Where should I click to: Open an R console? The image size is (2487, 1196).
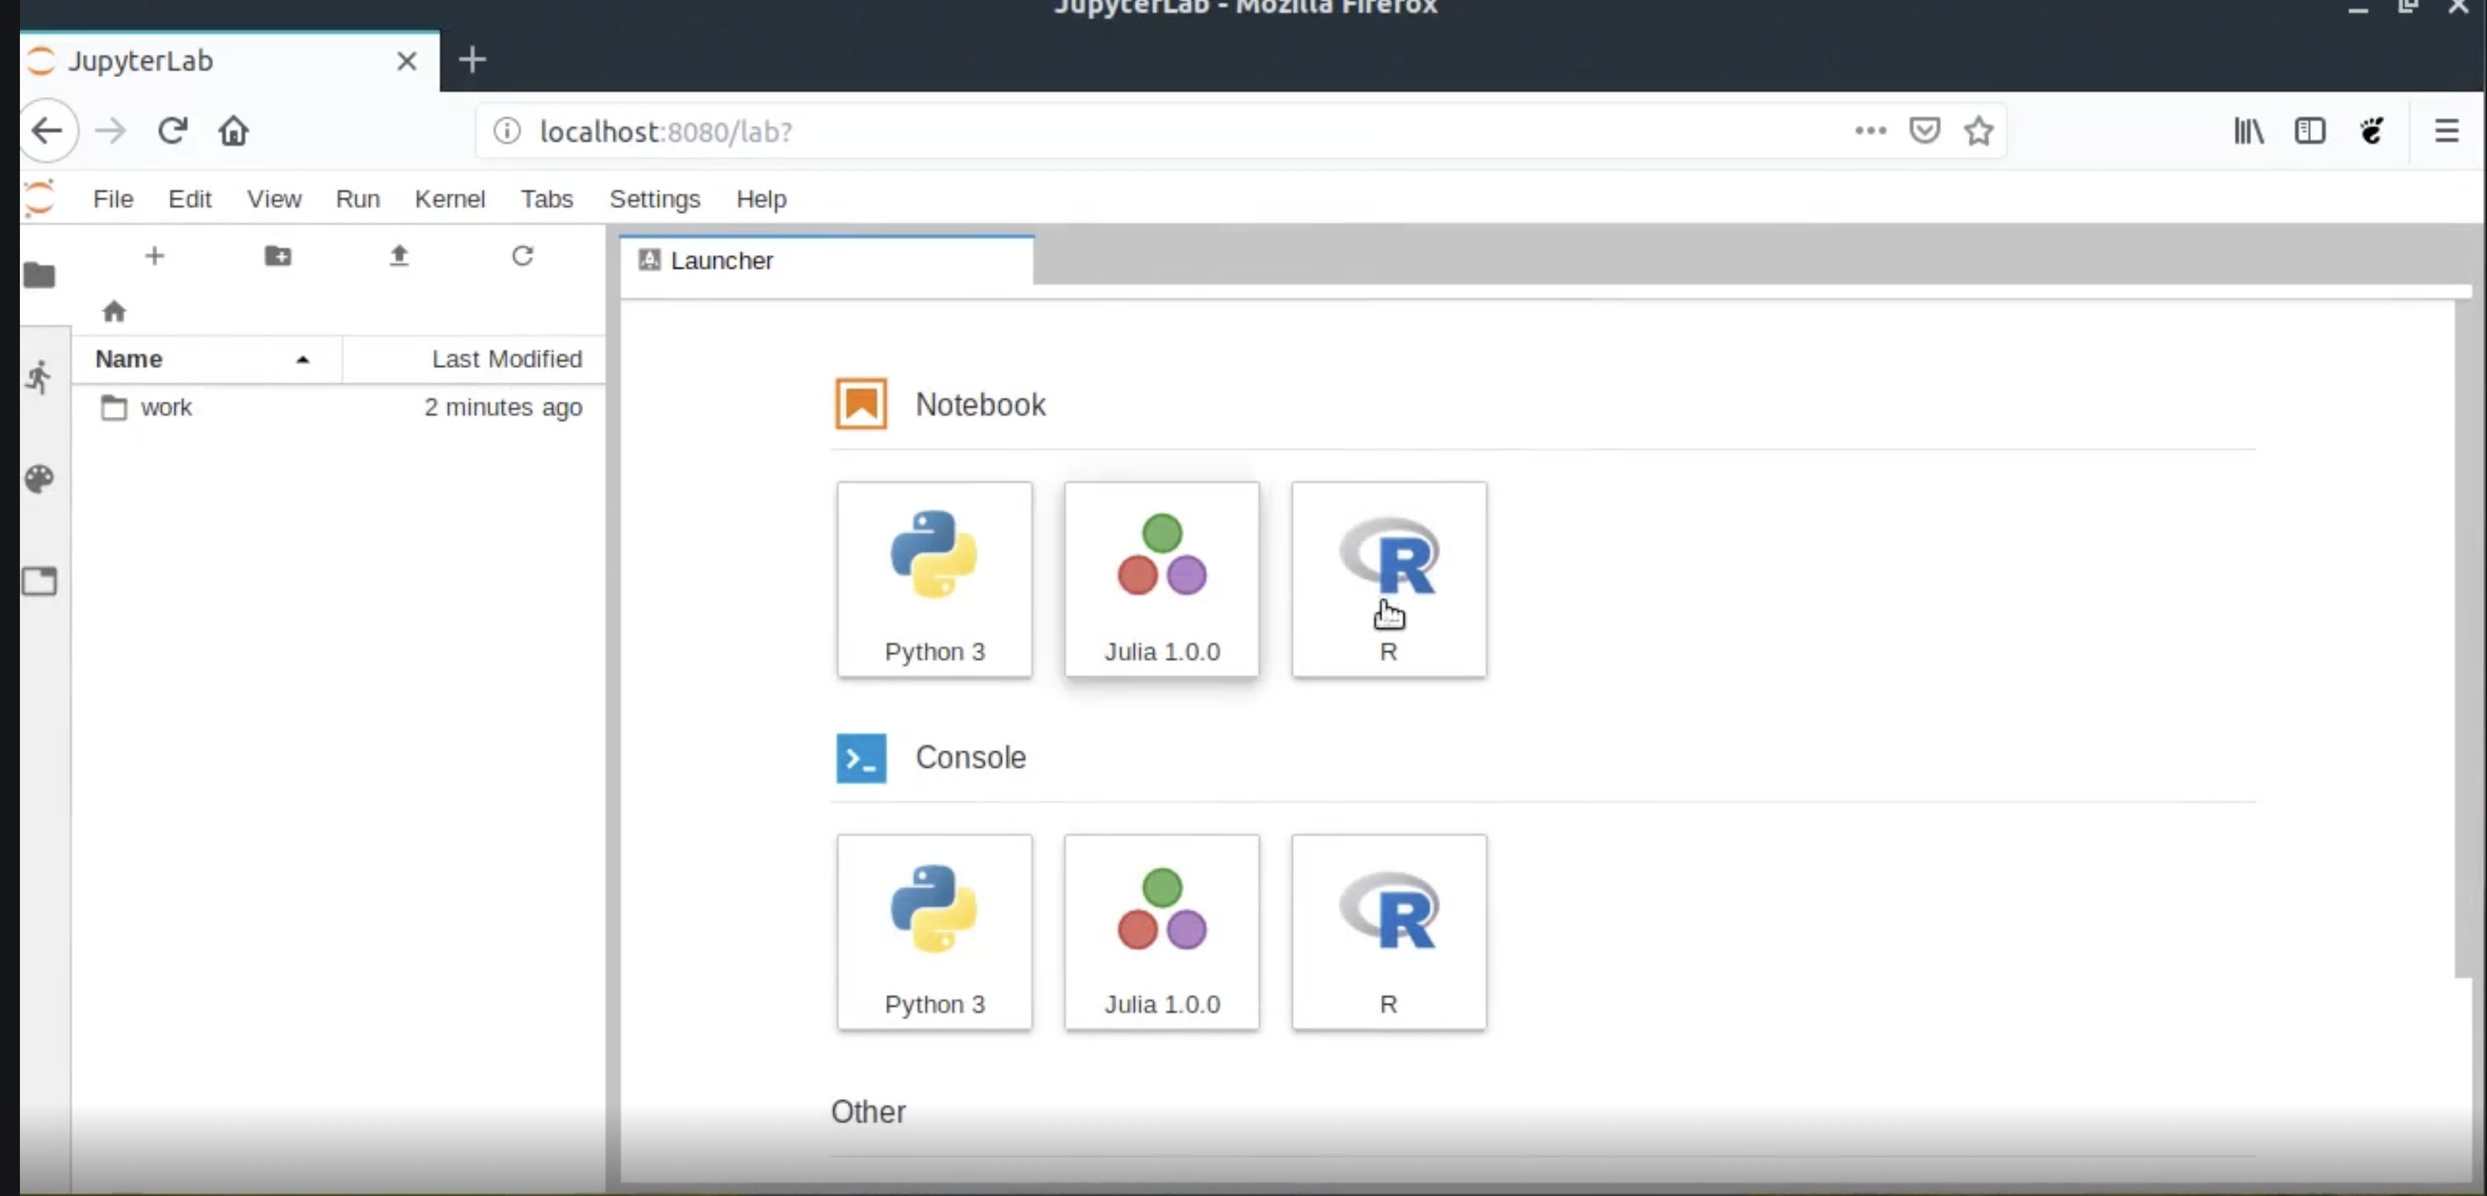1388,932
